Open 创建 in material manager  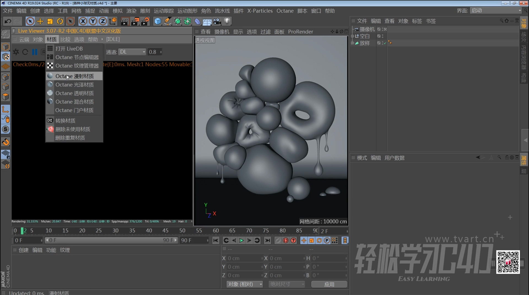(x=23, y=250)
